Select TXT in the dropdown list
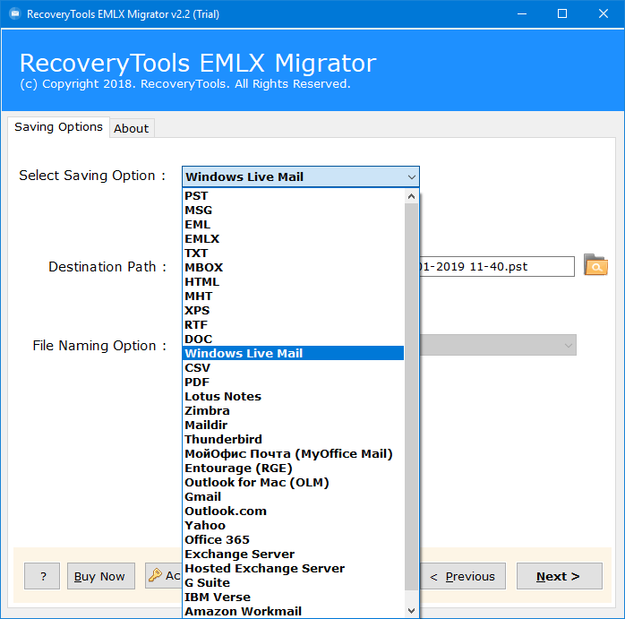The height and width of the screenshot is (619, 625). 293,254
